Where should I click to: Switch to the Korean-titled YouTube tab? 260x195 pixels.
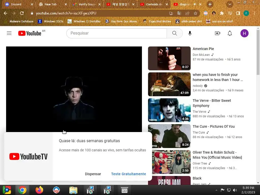[x=121, y=4]
